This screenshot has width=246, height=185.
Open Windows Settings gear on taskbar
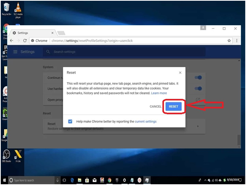point(124,180)
